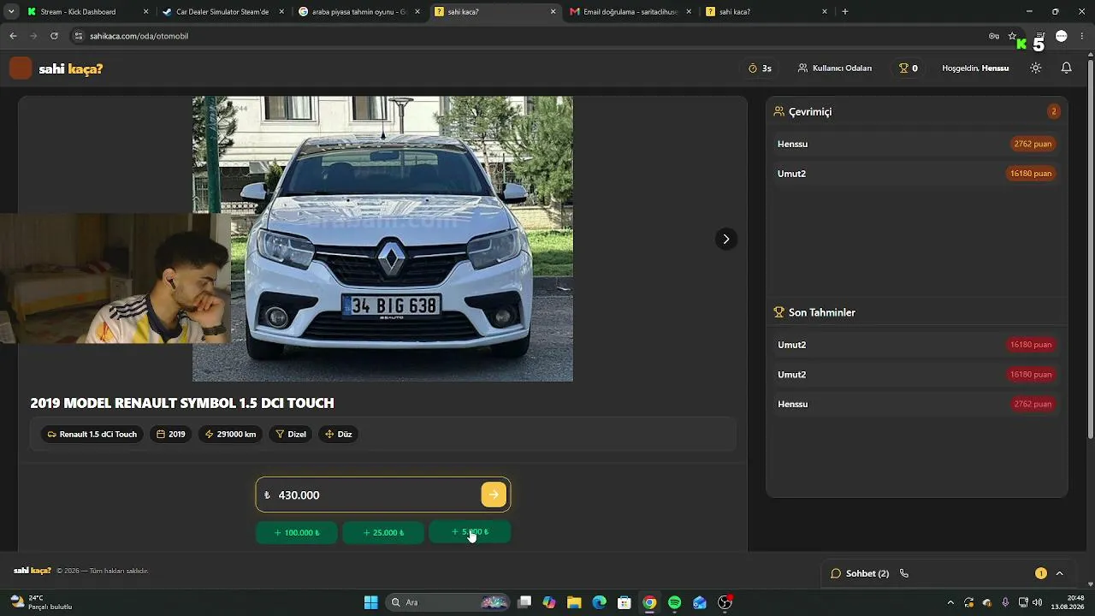Go back to the previous page
This screenshot has height=616, width=1095.
(x=13, y=36)
